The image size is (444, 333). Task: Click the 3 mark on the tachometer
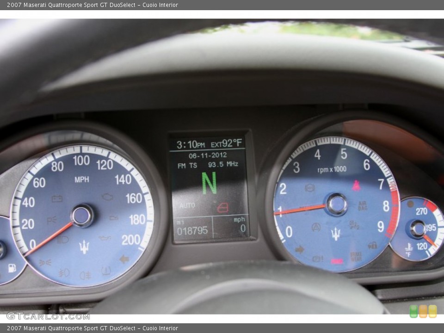coord(296,167)
